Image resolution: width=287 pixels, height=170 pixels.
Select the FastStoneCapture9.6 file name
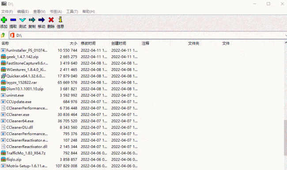(x=27, y=63)
